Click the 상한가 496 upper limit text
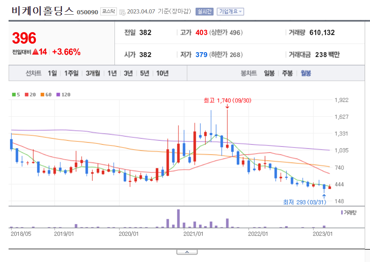Image resolution: width=370 pixels, height=262 pixels. (x=226, y=33)
